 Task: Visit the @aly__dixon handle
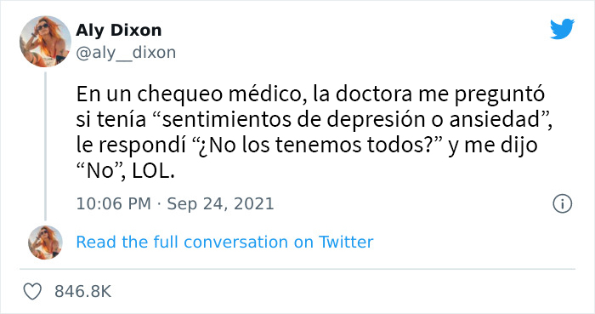pyautogui.click(x=126, y=53)
